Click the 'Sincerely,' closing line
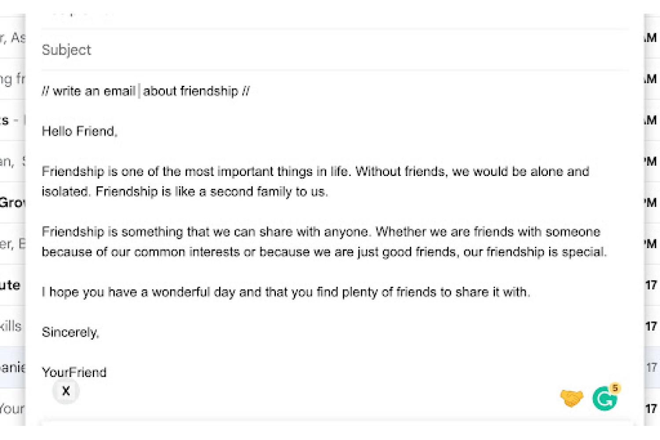Viewport: 660px width, 440px height. point(70,332)
